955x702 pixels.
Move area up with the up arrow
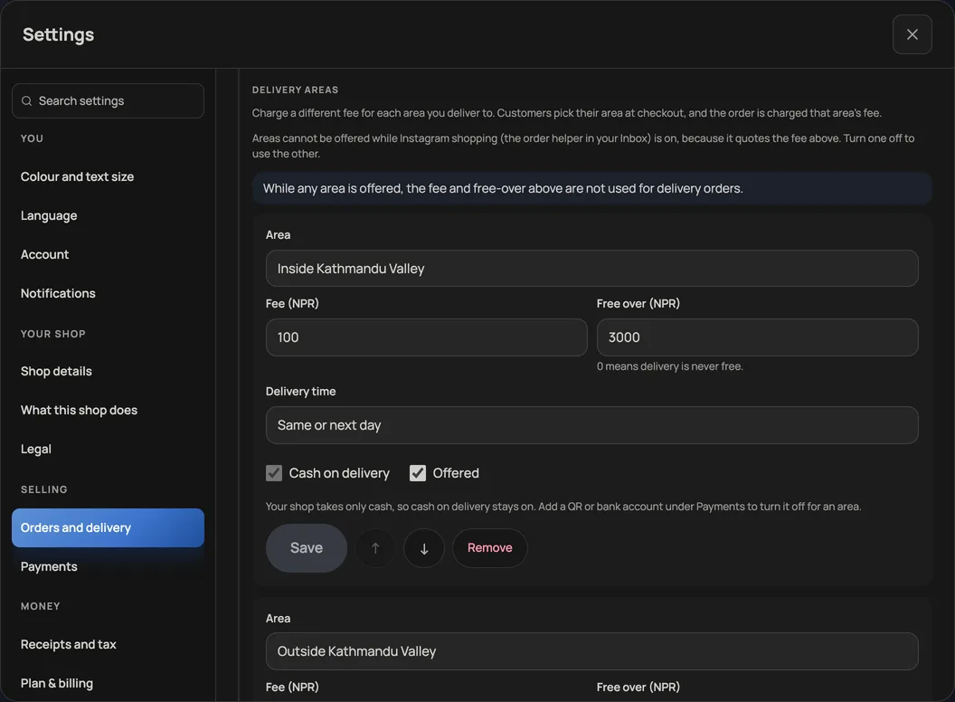coord(375,548)
